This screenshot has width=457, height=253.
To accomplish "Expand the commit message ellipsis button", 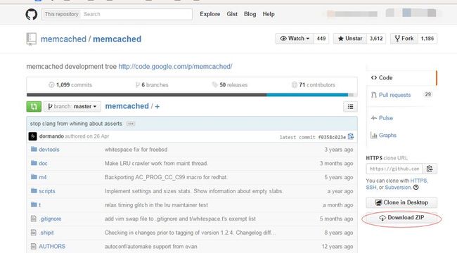I will [x=131, y=124].
